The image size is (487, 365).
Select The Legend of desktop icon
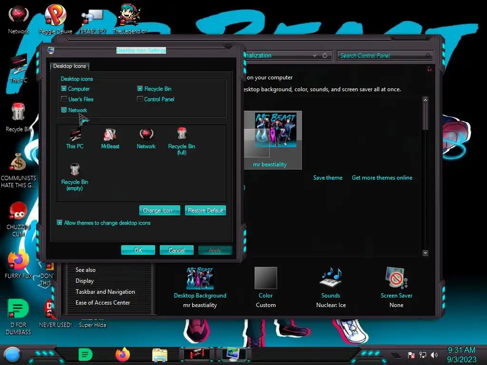[x=129, y=19]
